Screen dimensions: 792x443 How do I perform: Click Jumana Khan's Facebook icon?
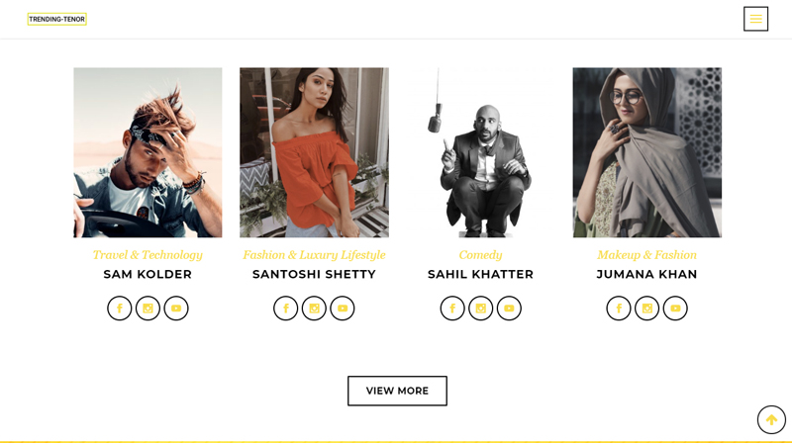(619, 309)
